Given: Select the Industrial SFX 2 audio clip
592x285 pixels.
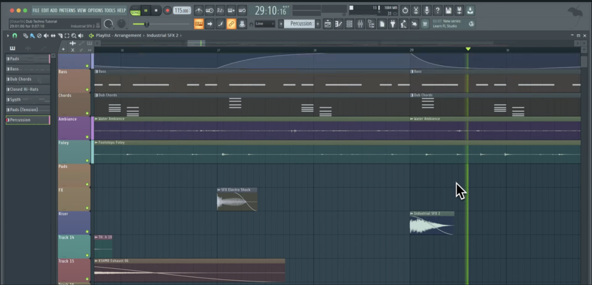Looking at the screenshot, I should pos(432,223).
